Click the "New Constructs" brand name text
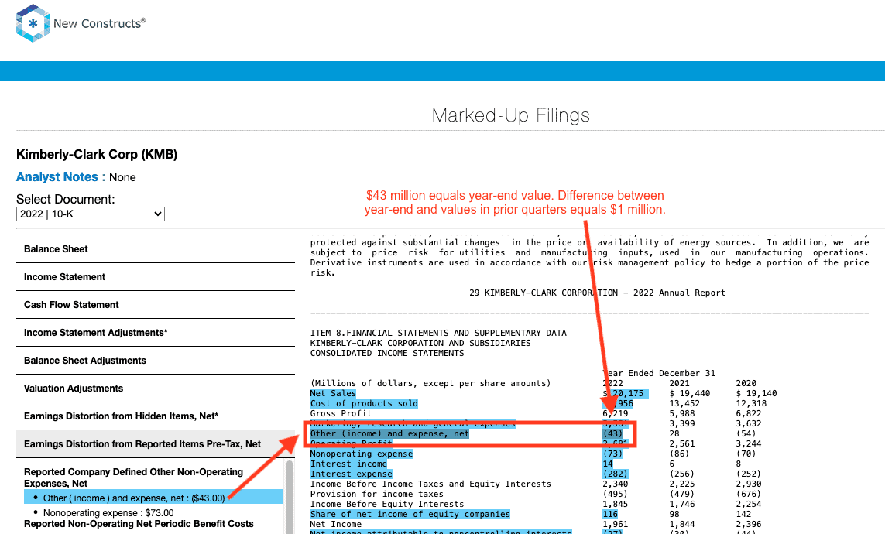885x534 pixels. click(x=99, y=24)
